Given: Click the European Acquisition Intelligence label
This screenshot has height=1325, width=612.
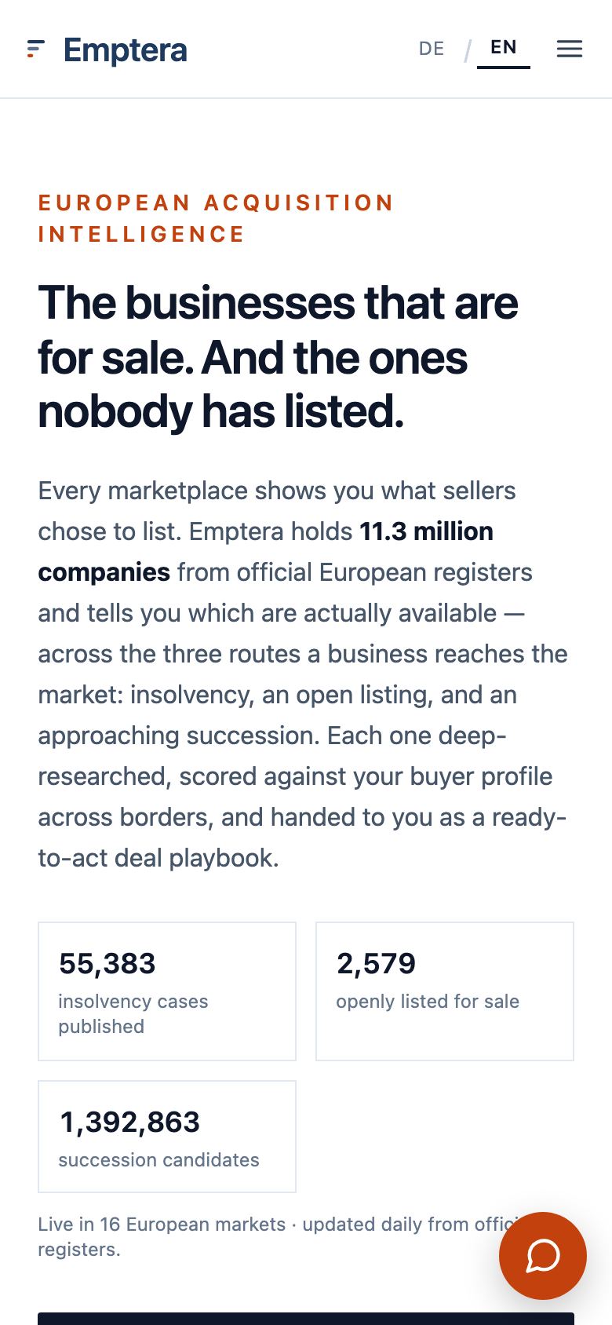Looking at the screenshot, I should coord(216,218).
